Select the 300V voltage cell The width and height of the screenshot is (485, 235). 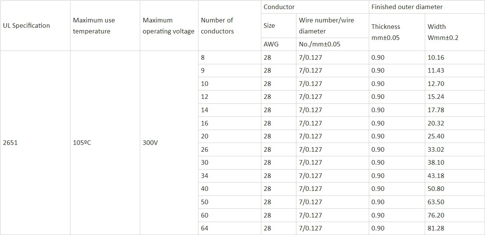coord(150,143)
